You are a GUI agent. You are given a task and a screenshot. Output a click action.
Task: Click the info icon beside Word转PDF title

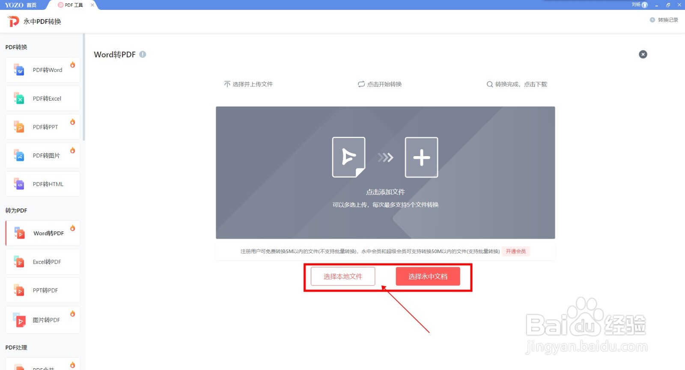click(143, 54)
